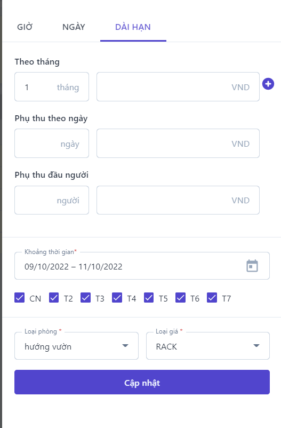Switch to the GIỜ tab
The image size is (281, 428).
(x=25, y=27)
